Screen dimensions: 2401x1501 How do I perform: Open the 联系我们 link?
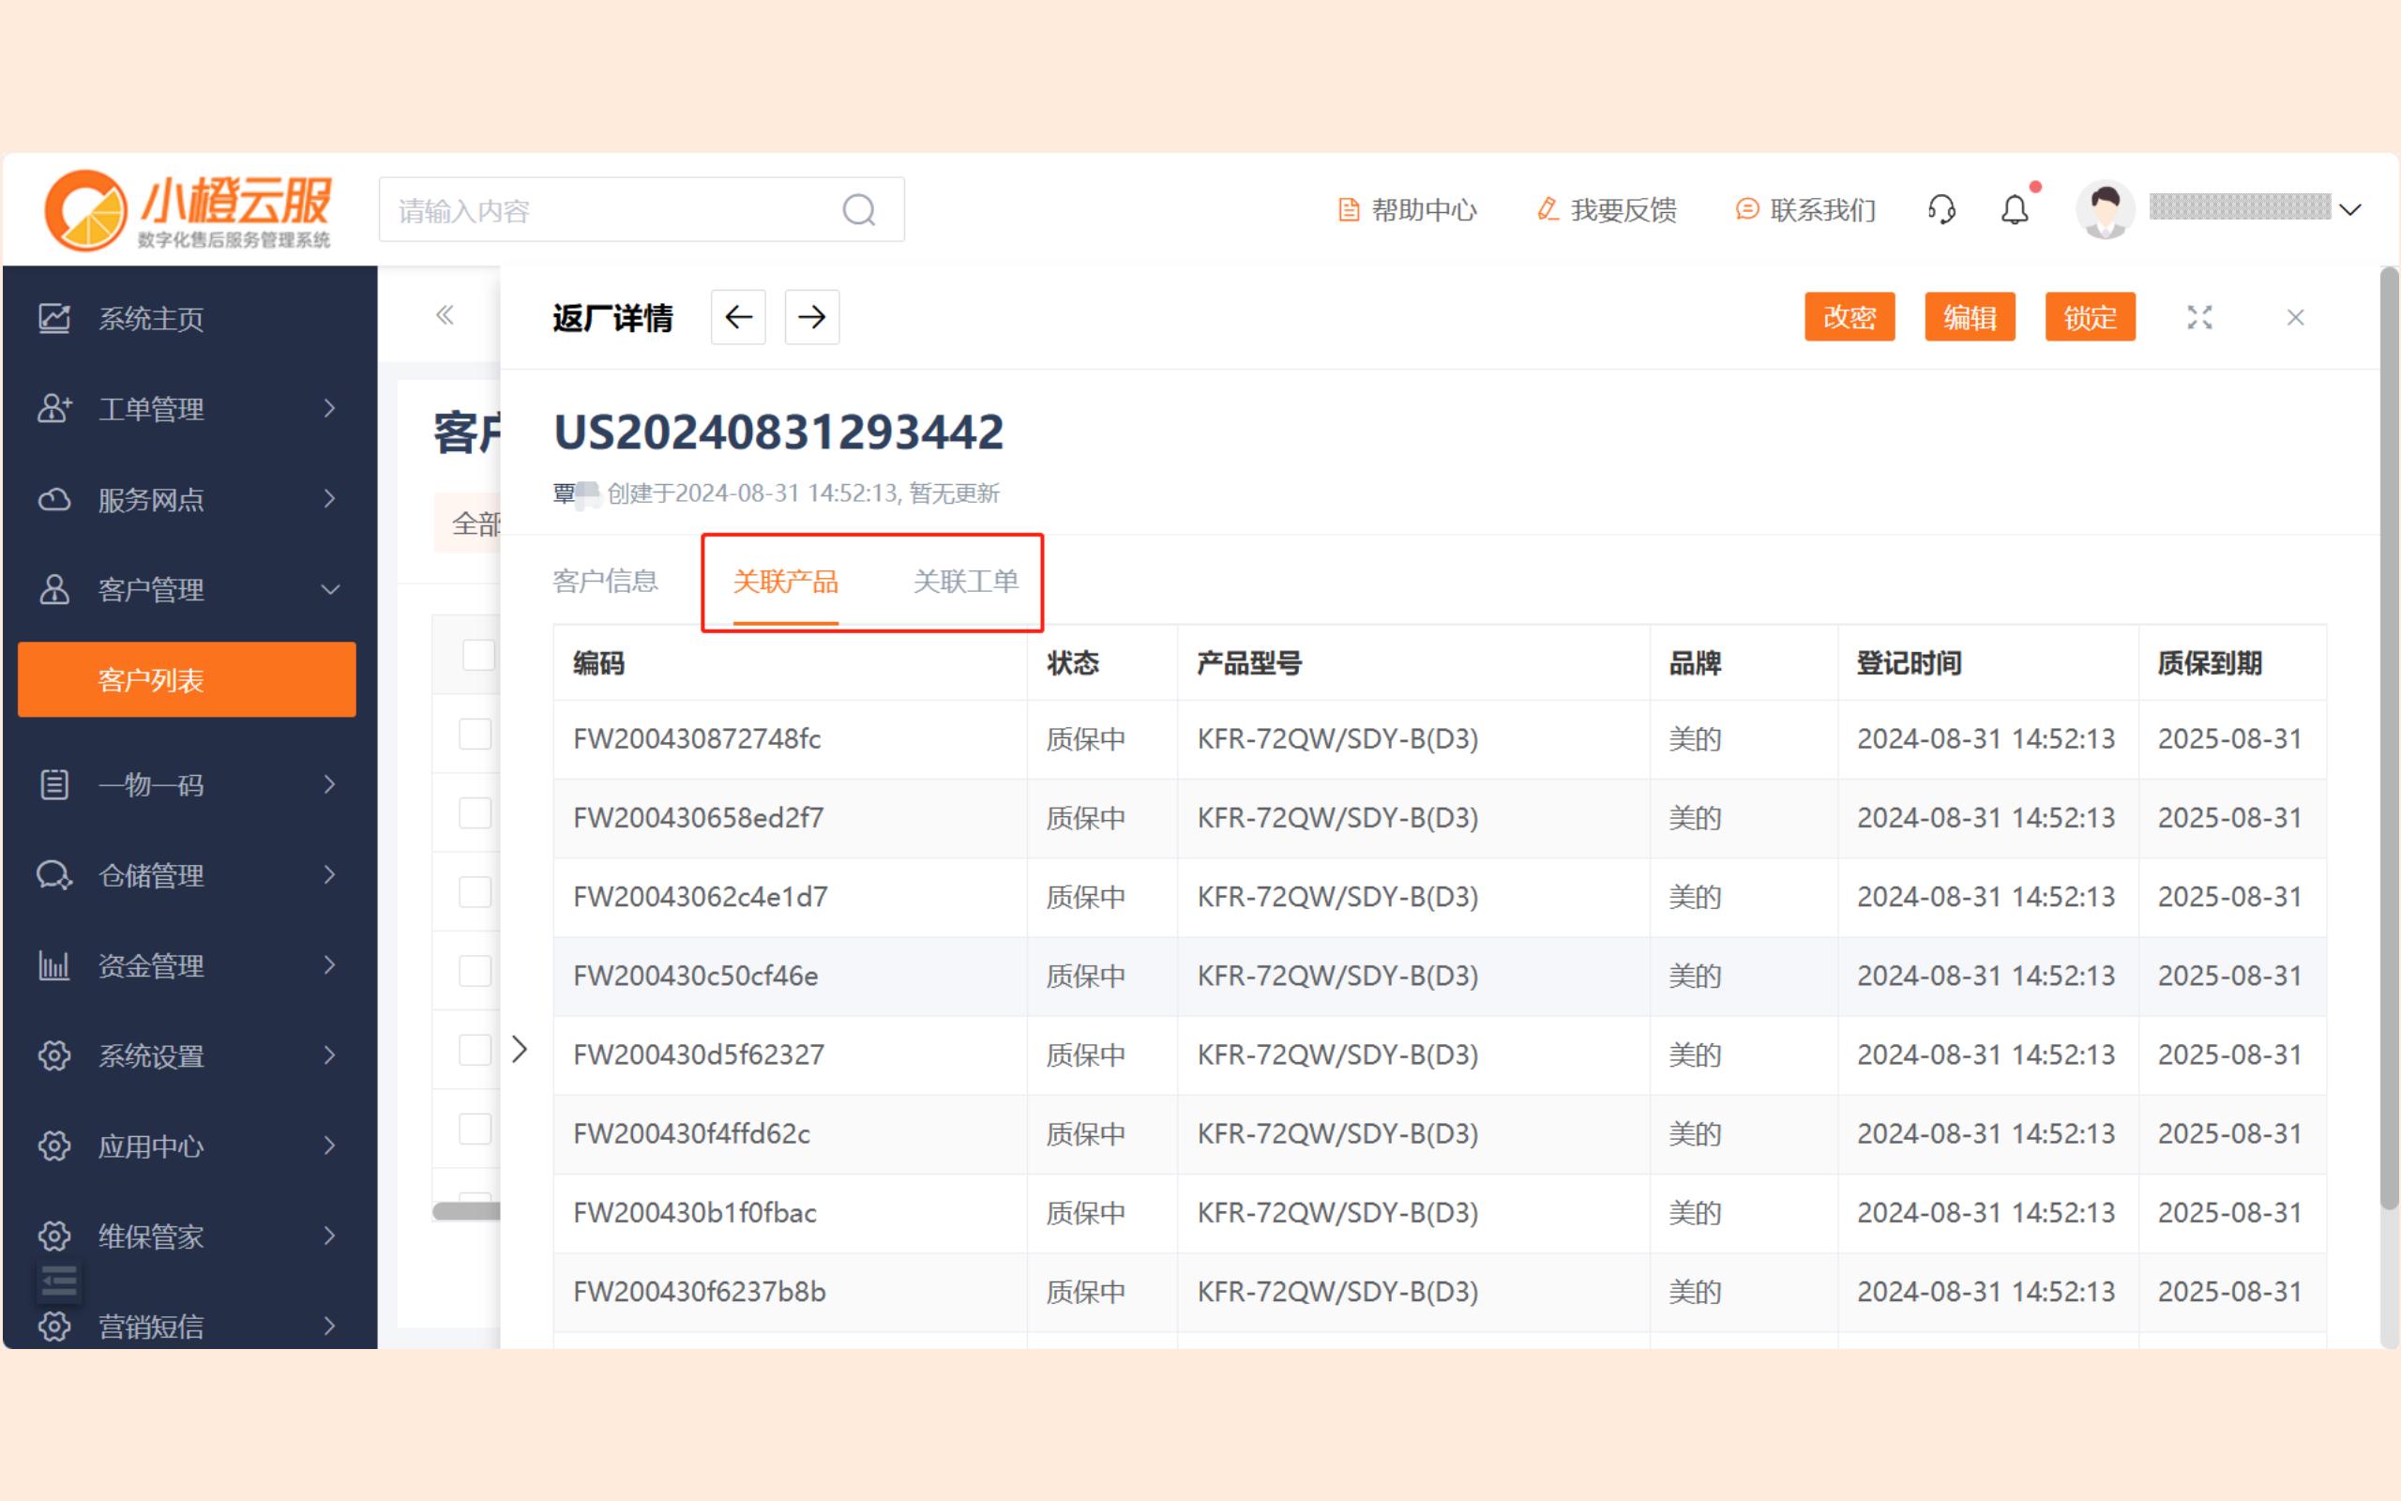pos(1805,209)
